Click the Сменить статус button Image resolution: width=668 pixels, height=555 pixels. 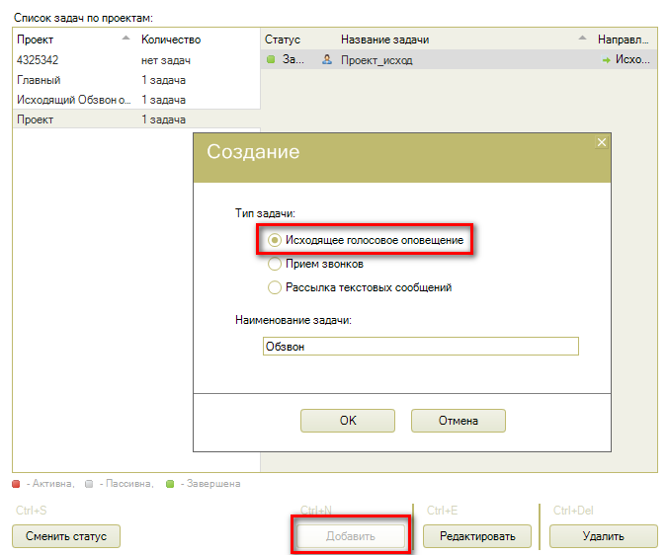tap(66, 536)
